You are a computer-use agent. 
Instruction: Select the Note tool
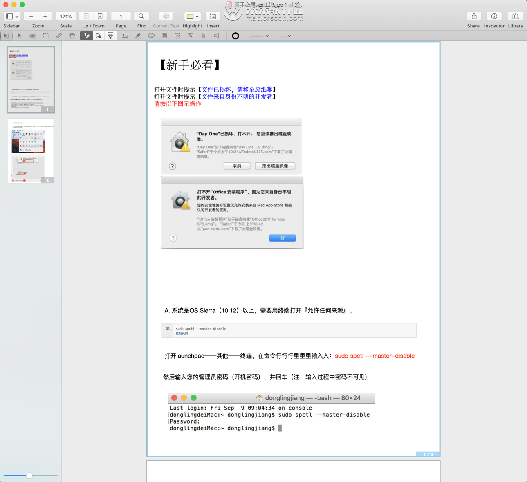[164, 36]
